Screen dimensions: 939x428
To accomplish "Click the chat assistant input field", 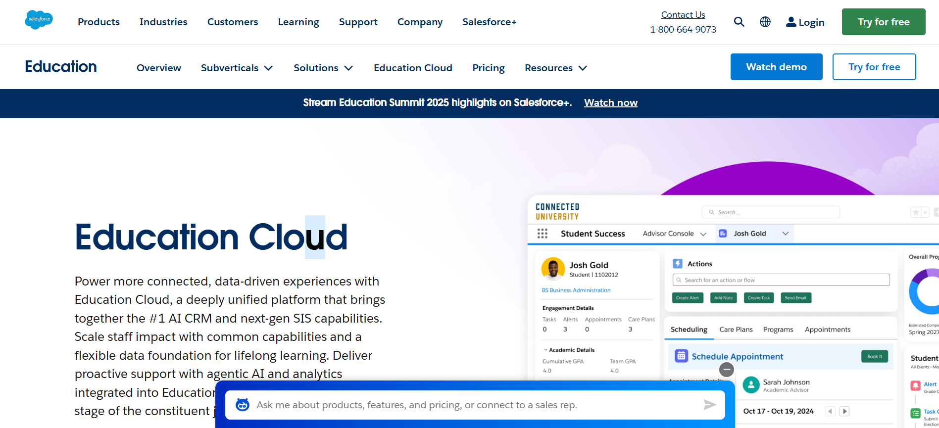I will [x=475, y=405].
